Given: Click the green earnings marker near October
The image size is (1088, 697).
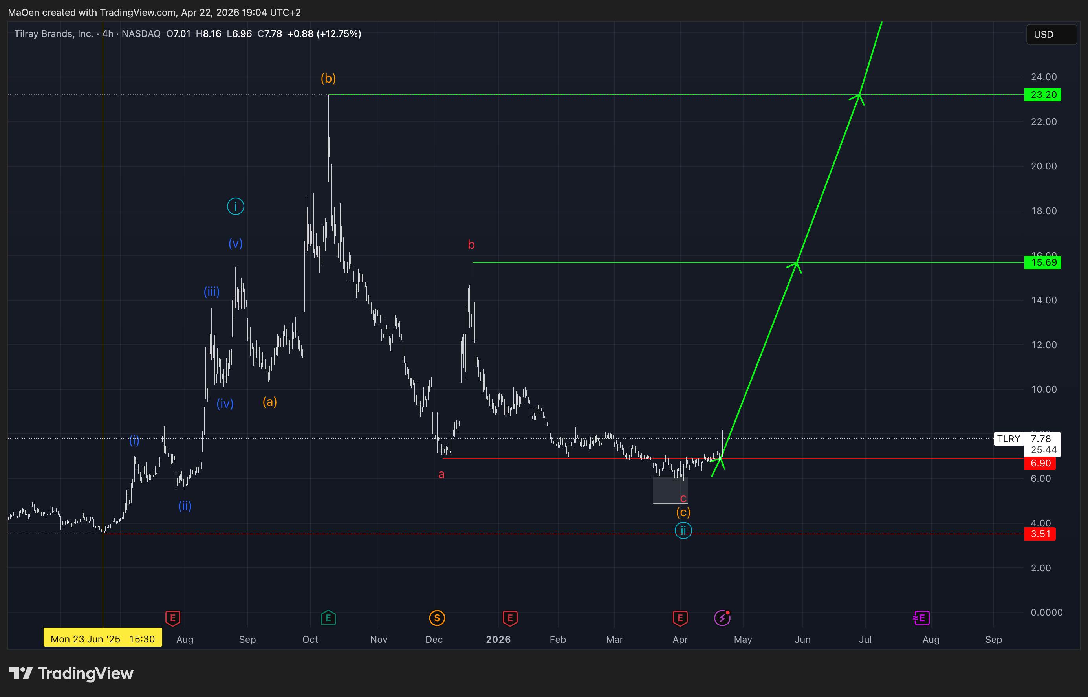Looking at the screenshot, I should coord(328,618).
